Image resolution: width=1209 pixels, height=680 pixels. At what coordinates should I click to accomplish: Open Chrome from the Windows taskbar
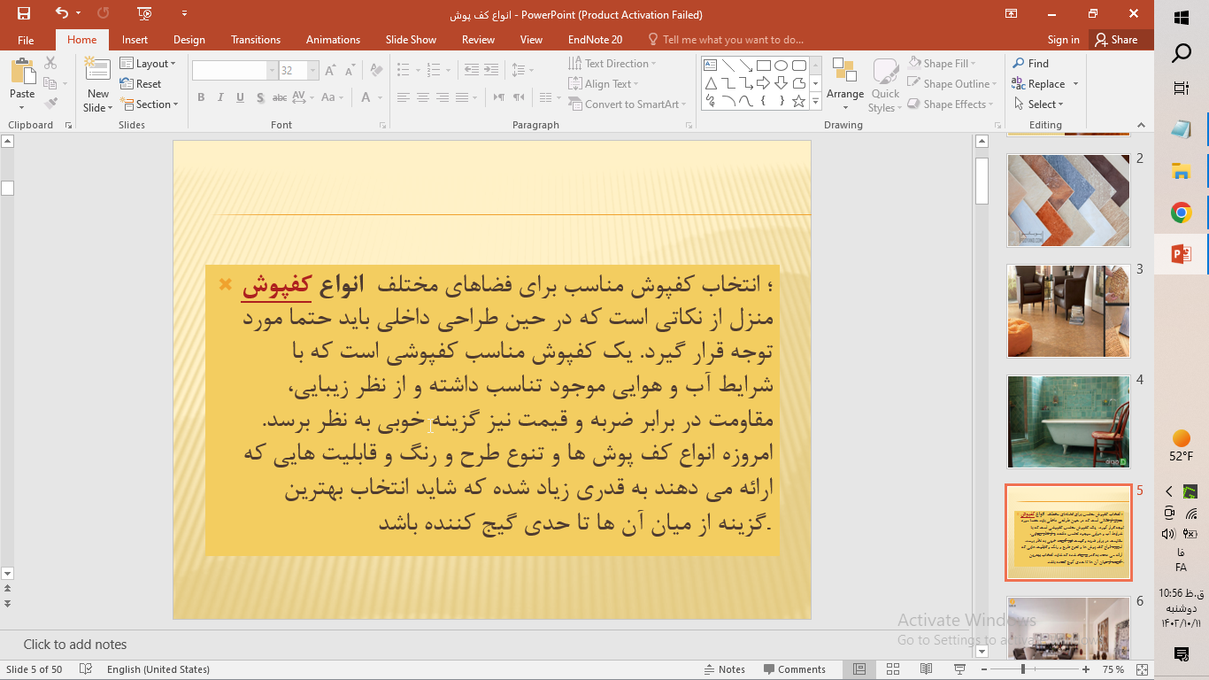[x=1181, y=212]
